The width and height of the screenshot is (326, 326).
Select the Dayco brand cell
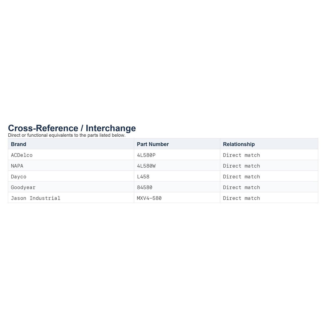coord(71,176)
